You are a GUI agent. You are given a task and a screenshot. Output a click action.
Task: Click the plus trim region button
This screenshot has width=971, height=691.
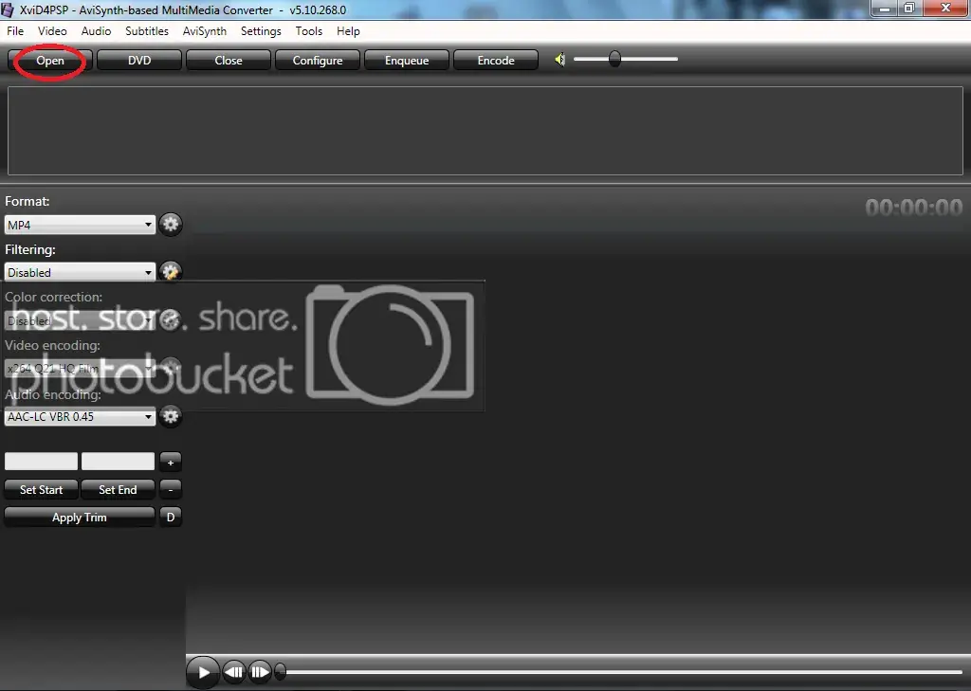click(171, 462)
